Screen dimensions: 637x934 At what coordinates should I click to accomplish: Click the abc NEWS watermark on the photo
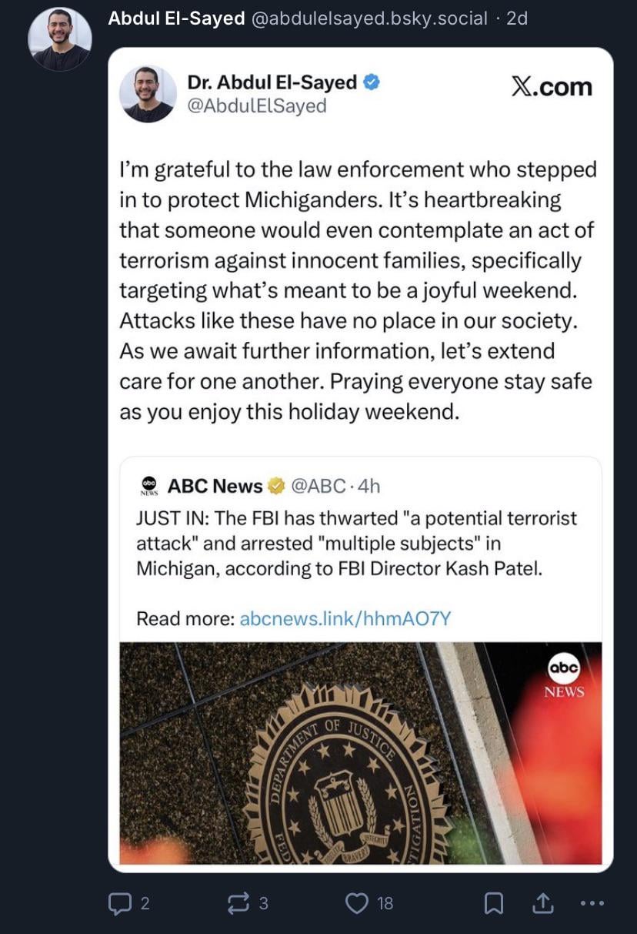click(x=564, y=677)
